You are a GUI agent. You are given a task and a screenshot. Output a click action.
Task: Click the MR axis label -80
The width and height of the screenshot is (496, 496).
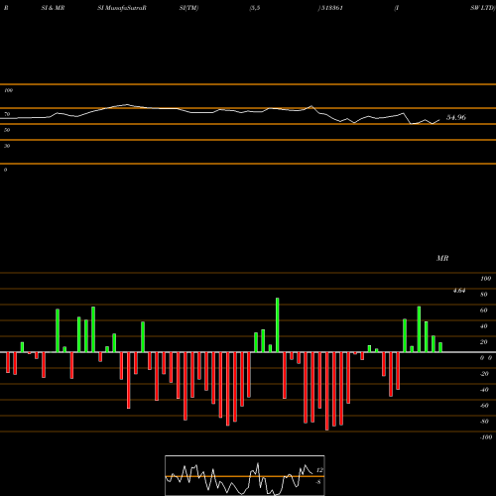coord(484,422)
